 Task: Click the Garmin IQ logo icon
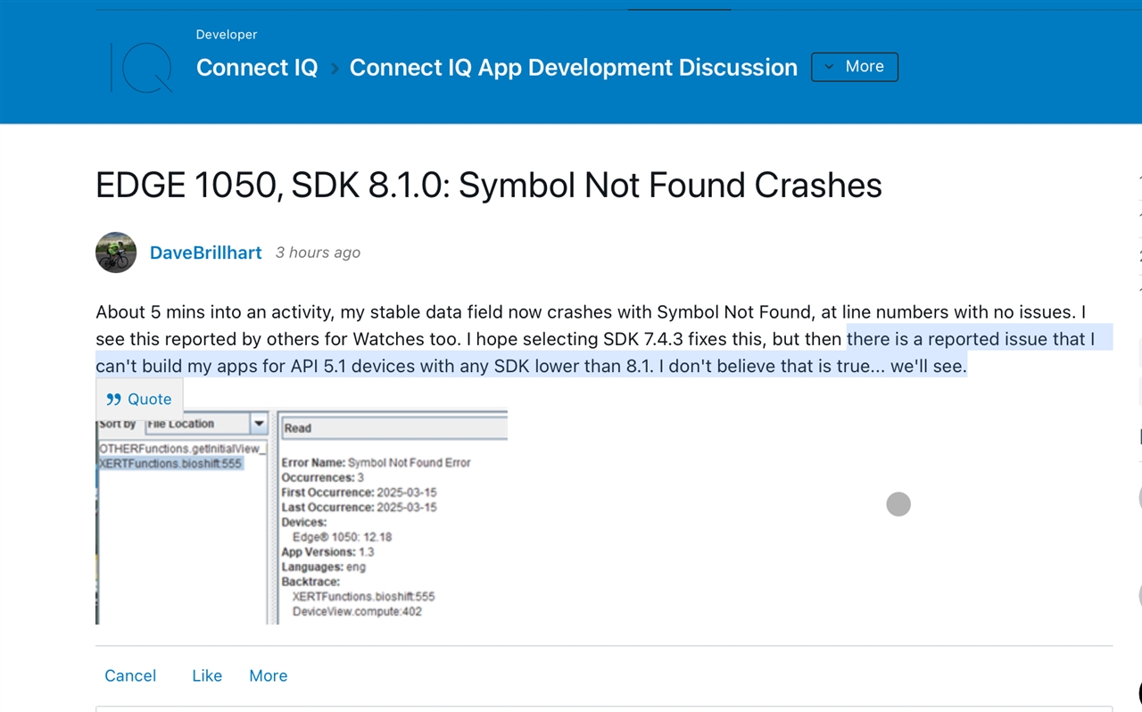point(141,67)
